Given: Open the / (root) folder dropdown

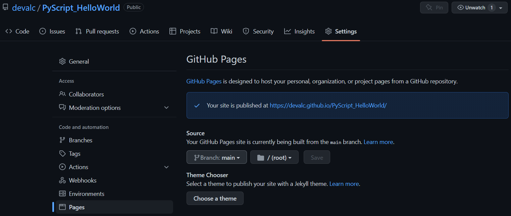Looking at the screenshot, I should 274,157.
